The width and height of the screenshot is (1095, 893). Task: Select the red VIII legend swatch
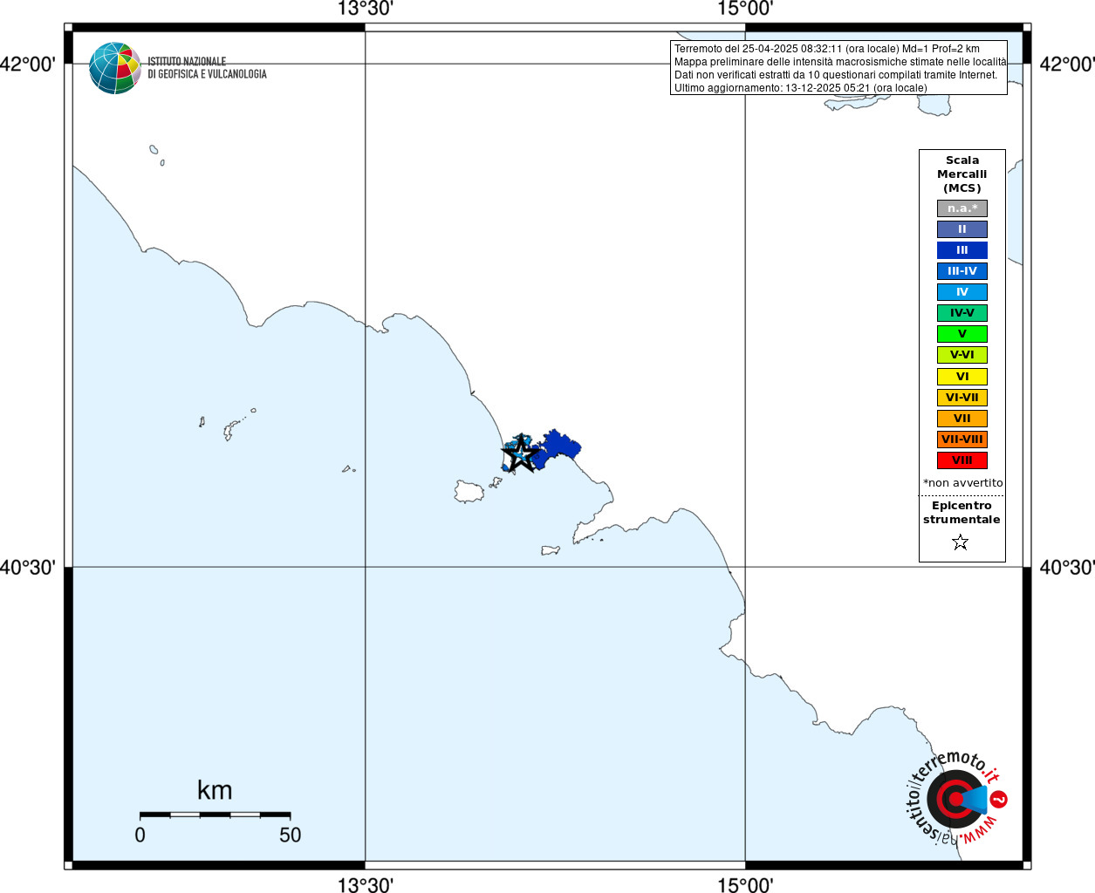coord(962,460)
